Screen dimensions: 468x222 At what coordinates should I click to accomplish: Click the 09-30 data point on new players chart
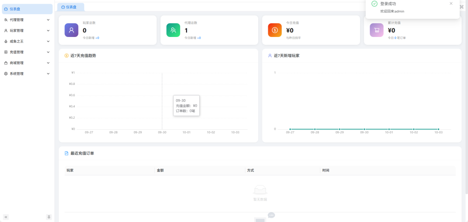tap(364, 129)
